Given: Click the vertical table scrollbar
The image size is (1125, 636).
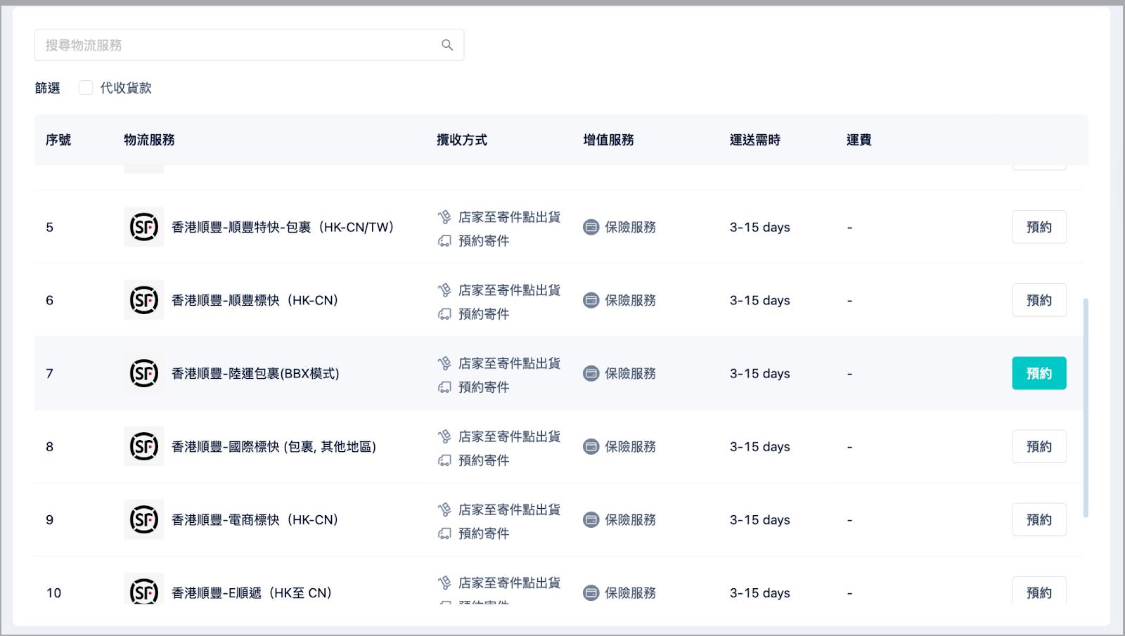Looking at the screenshot, I should click(1086, 408).
